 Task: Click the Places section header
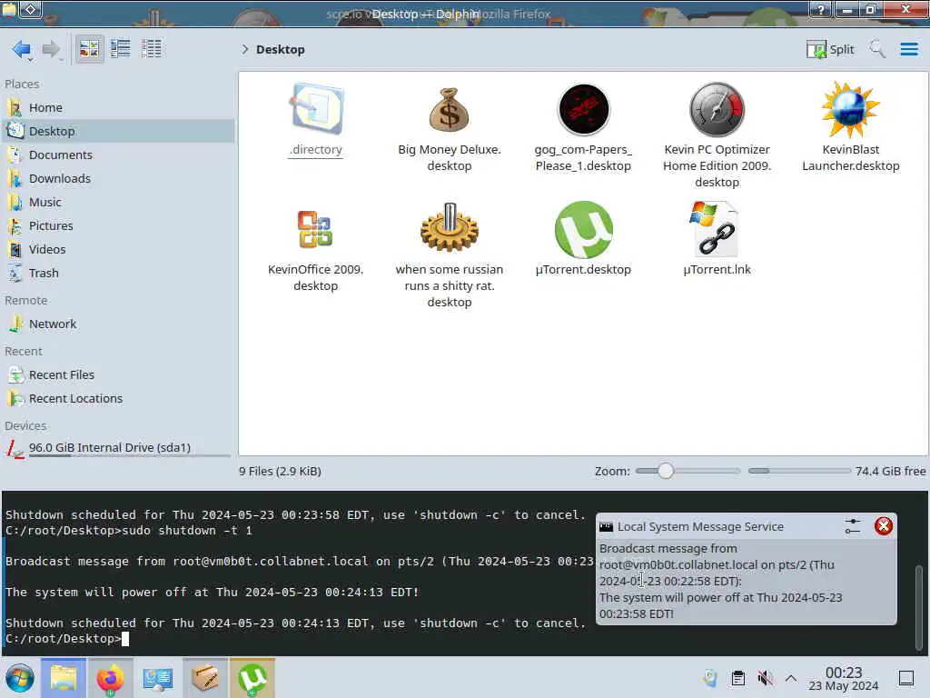click(x=22, y=85)
